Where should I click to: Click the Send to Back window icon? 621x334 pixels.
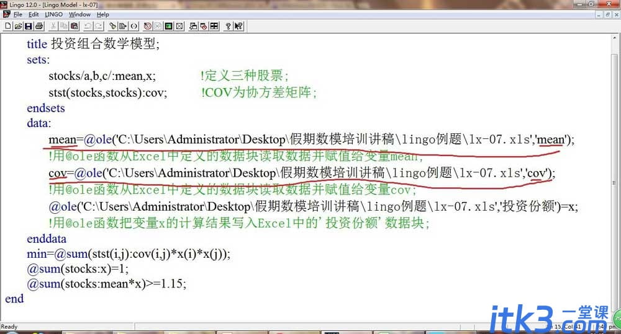(193, 26)
